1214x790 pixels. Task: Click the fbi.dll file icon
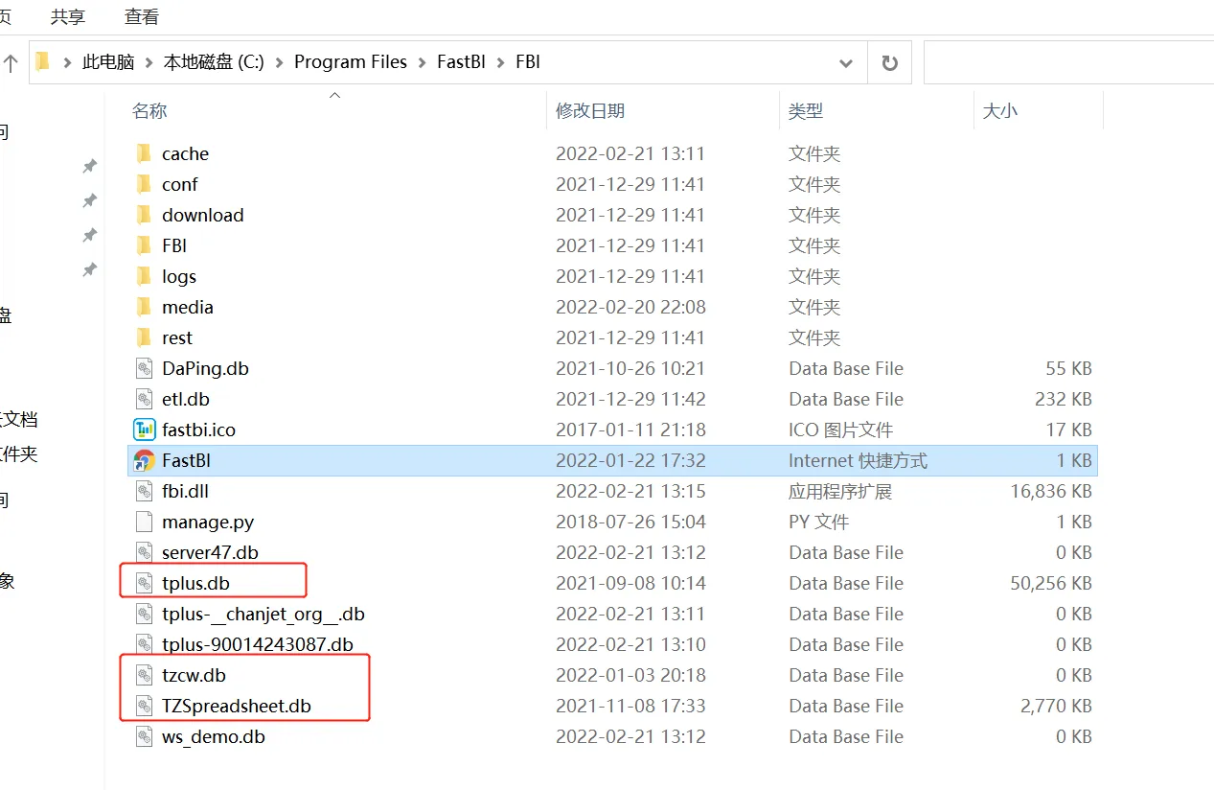click(144, 491)
